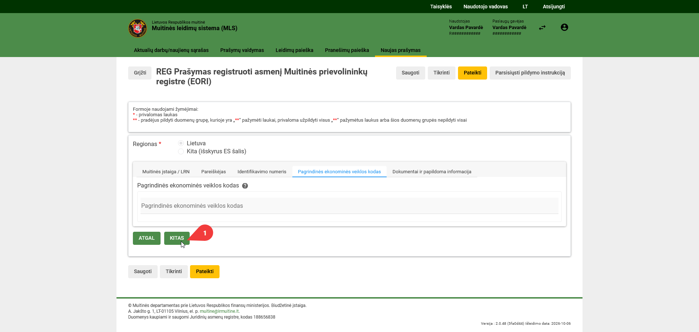Viewport: 699px width, 332px height.
Task: Click the muitine@lrmuitine.lt email link
Action: tap(219, 311)
